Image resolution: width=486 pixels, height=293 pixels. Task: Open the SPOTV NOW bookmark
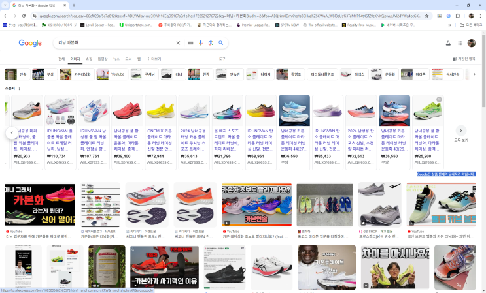point(287,25)
